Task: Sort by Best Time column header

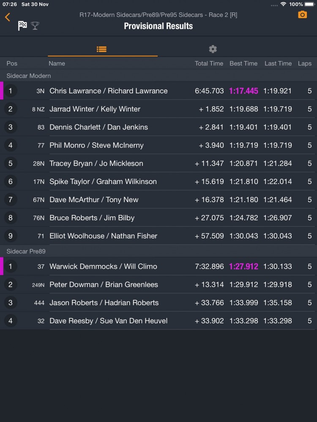Action: [243, 64]
